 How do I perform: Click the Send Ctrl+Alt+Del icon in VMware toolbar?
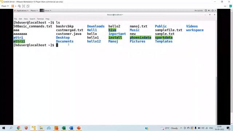click(x=19, y=6)
